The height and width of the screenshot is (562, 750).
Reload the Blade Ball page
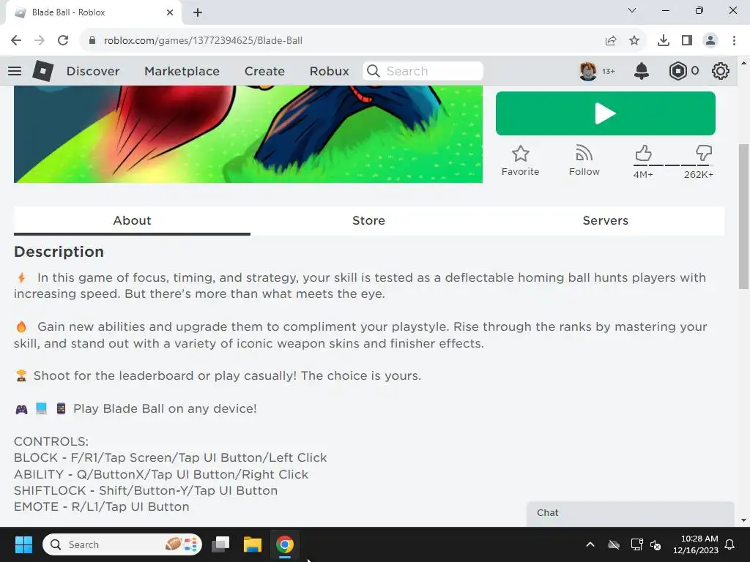point(63,40)
